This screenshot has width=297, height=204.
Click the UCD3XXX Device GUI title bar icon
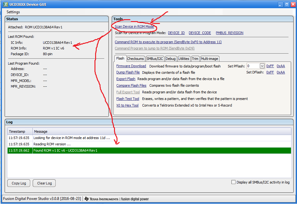point(6,4)
